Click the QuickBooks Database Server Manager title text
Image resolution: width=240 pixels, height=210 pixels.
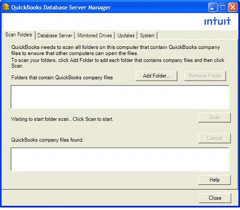click(61, 8)
